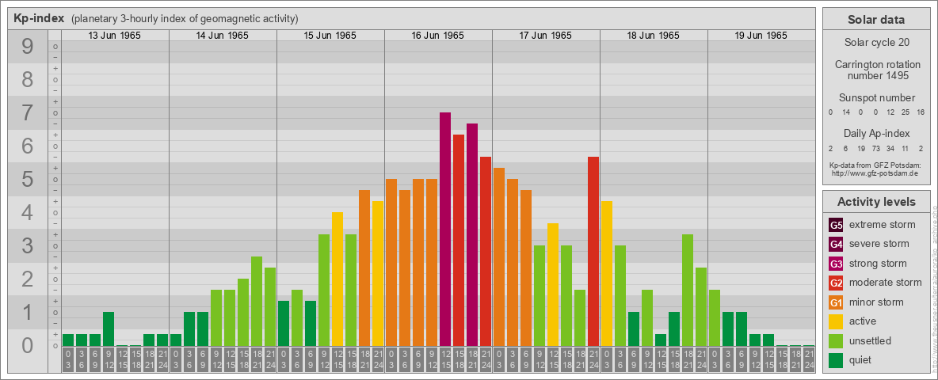The width and height of the screenshot is (938, 380).
Task: Click the '13 Jun 1965' date header
Action: 115,36
